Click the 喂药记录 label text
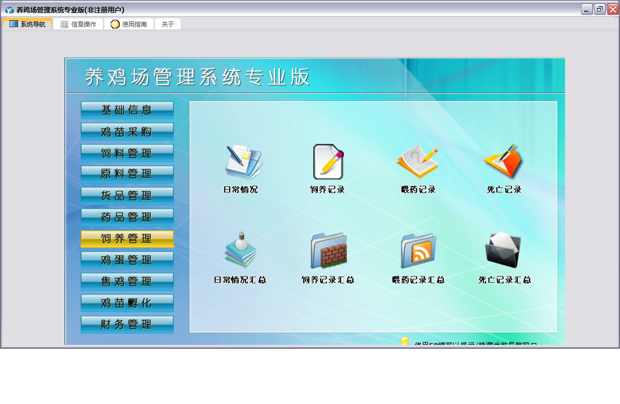 418,190
